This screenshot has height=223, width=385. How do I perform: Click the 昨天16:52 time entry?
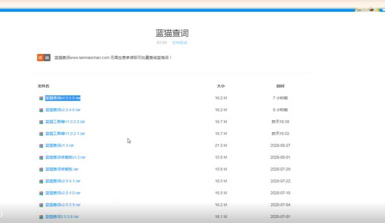coord(280,133)
